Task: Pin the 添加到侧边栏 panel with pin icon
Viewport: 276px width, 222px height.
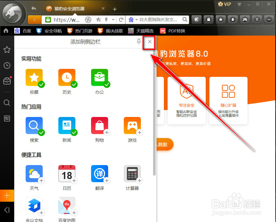Action: tap(139, 42)
